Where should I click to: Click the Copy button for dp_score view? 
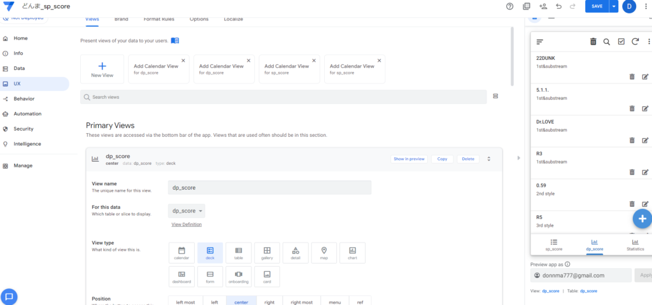(x=443, y=159)
